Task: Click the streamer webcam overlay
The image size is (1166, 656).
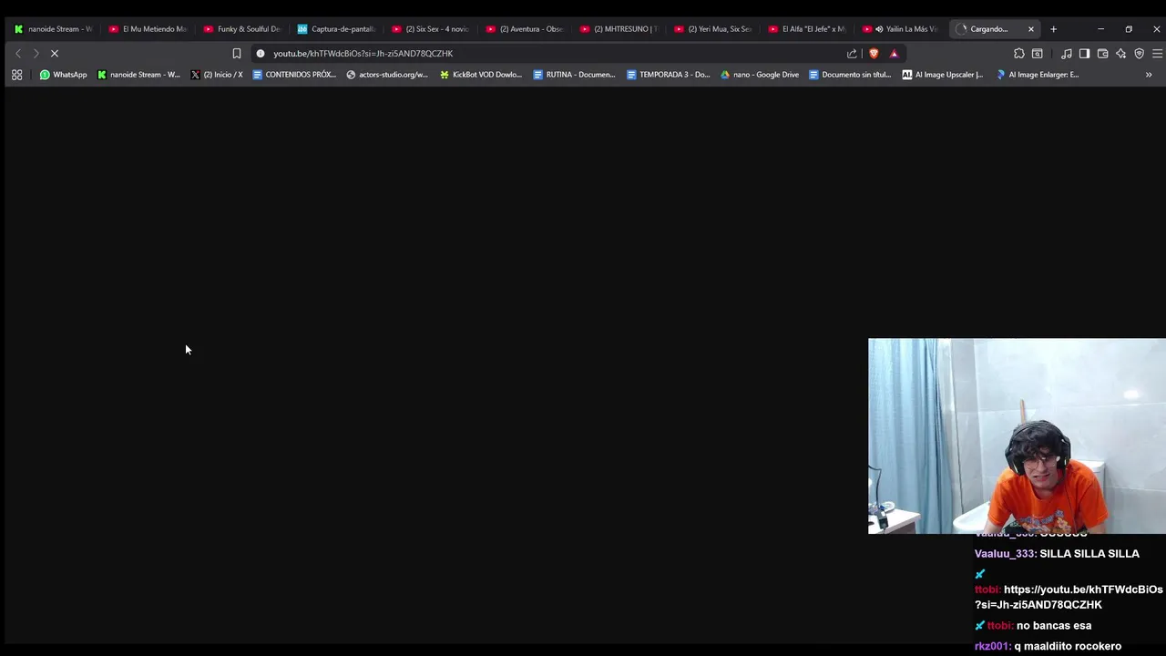Action: [x=1017, y=436]
